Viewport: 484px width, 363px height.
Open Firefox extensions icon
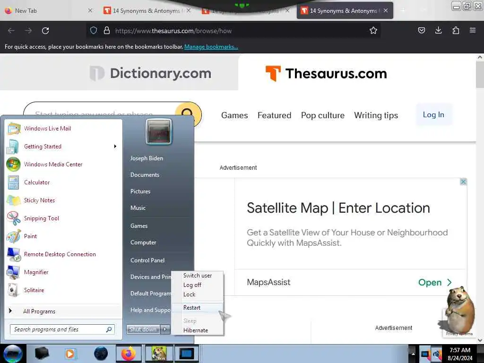click(x=456, y=30)
